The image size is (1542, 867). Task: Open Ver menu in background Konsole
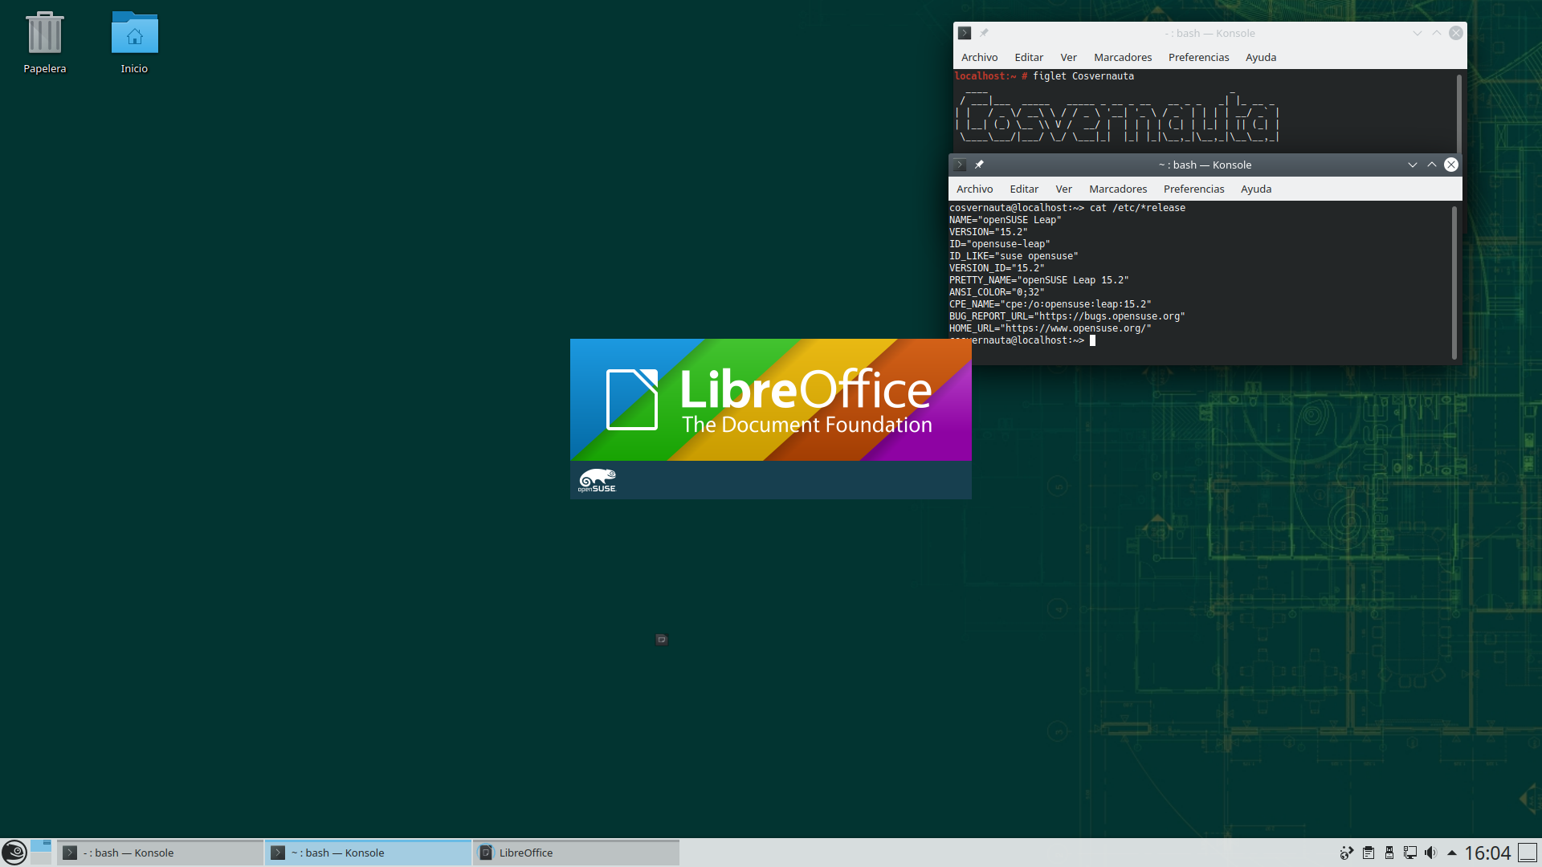click(1068, 57)
